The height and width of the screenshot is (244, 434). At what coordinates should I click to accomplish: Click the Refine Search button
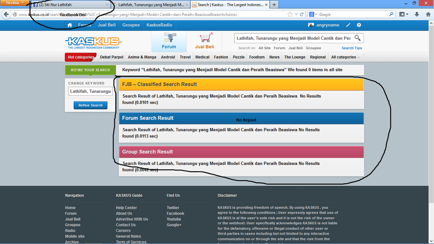(91, 105)
